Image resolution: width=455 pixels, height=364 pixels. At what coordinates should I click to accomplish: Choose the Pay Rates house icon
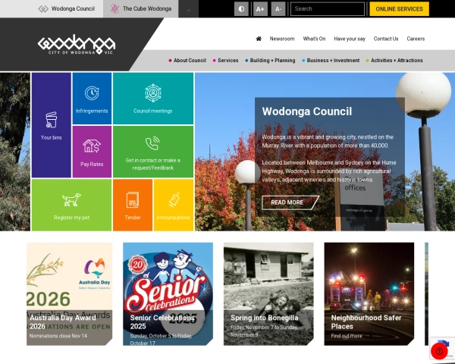[92, 146]
